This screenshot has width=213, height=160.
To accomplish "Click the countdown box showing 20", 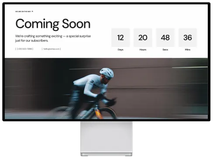I will pos(143,38).
